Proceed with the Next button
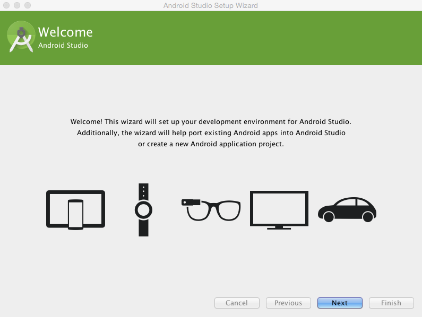Image resolution: width=422 pixels, height=317 pixels. point(340,303)
